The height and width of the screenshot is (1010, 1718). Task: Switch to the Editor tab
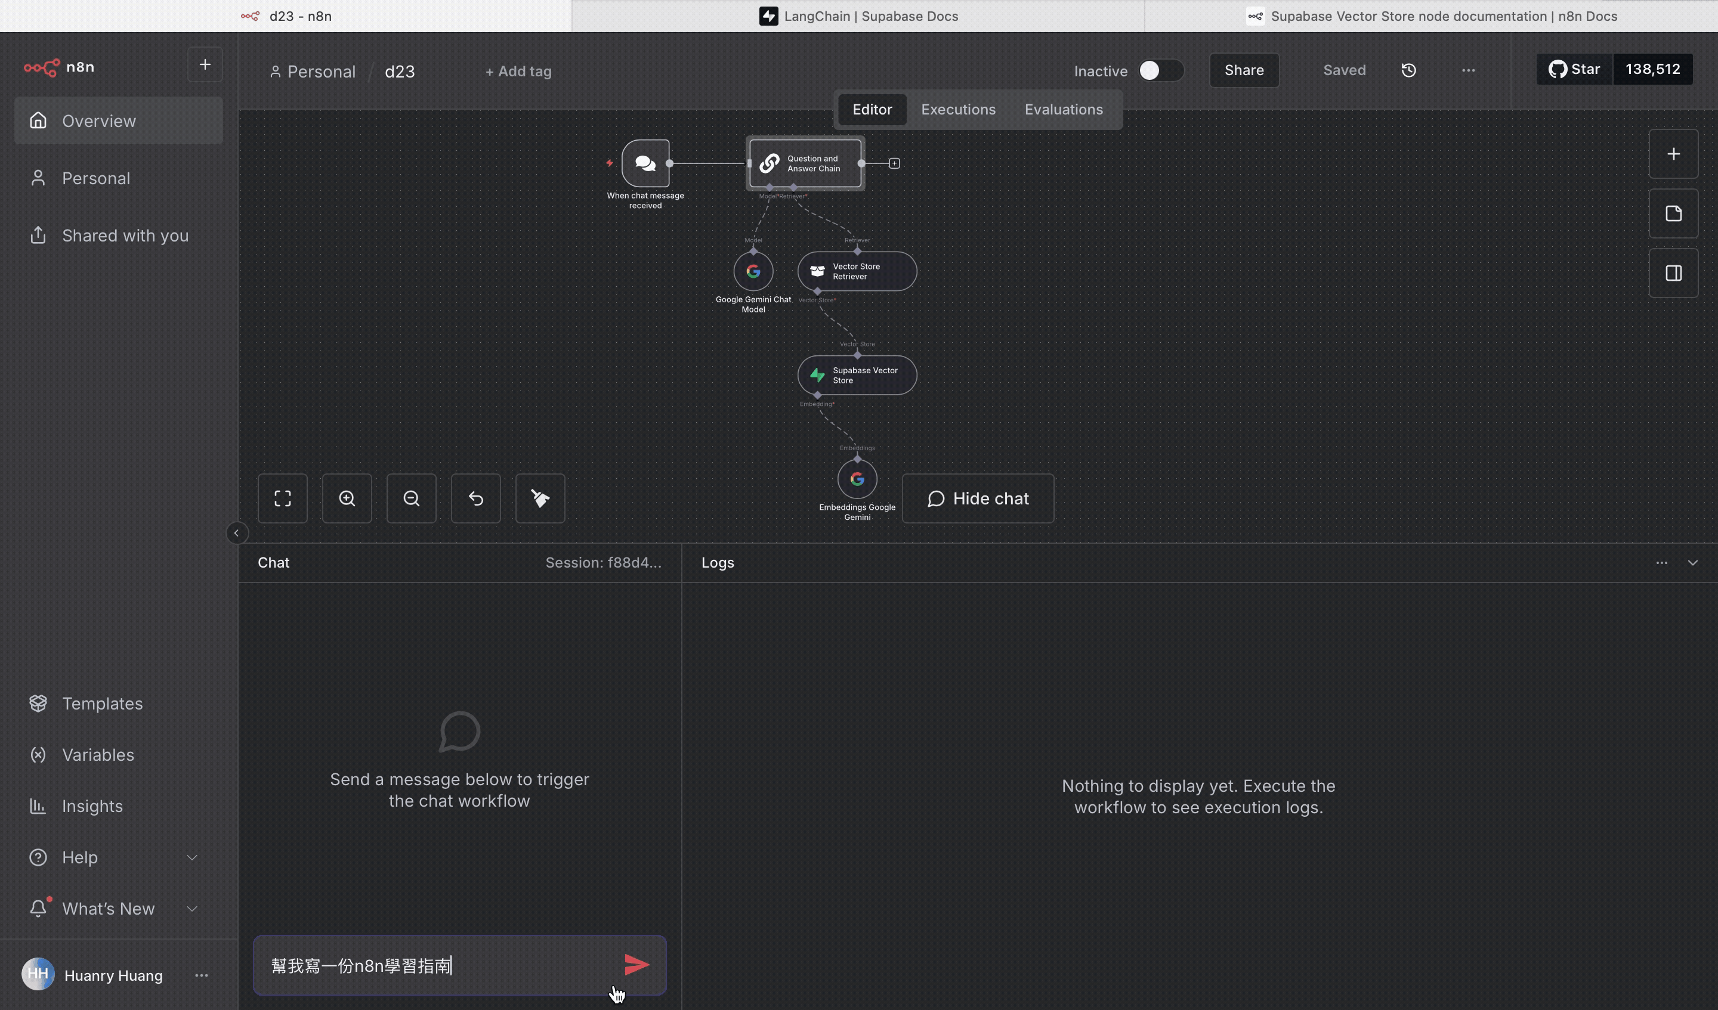[872, 109]
